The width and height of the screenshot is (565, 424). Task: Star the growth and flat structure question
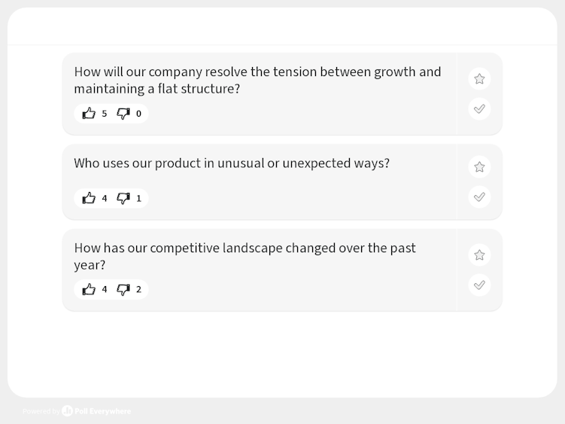point(479,78)
